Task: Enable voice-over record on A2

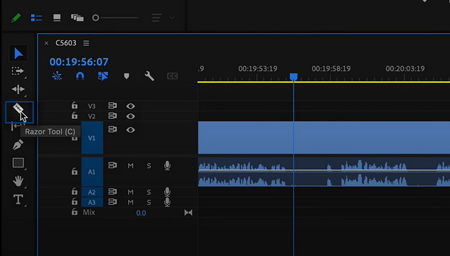Action: 167,192
